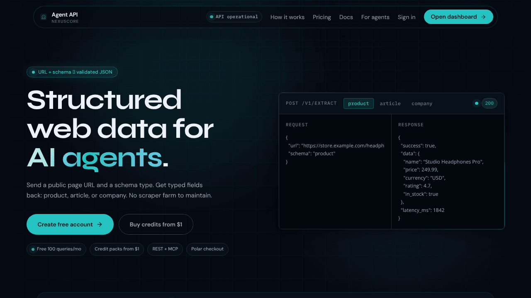Click the "schema": "product" line
Screen dimensions: 531x298
[312, 154]
